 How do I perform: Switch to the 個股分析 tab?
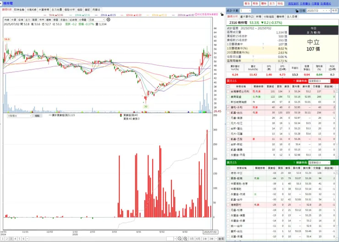pos(70,10)
